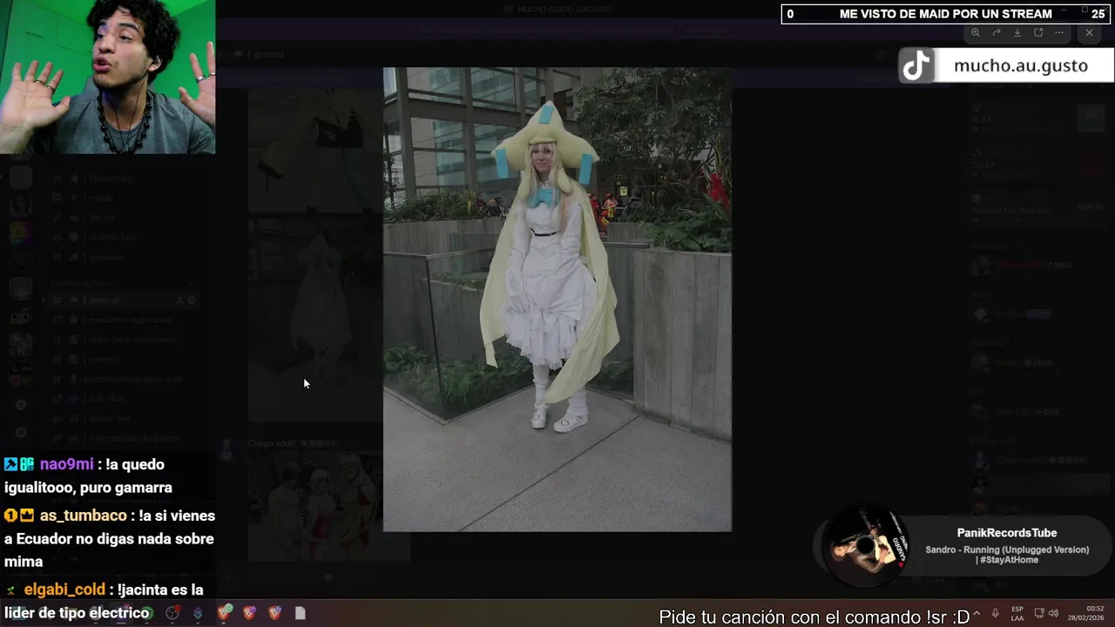Click the ME VISTO DE MAID goal bar
The image size is (1115, 627).
[946, 14]
